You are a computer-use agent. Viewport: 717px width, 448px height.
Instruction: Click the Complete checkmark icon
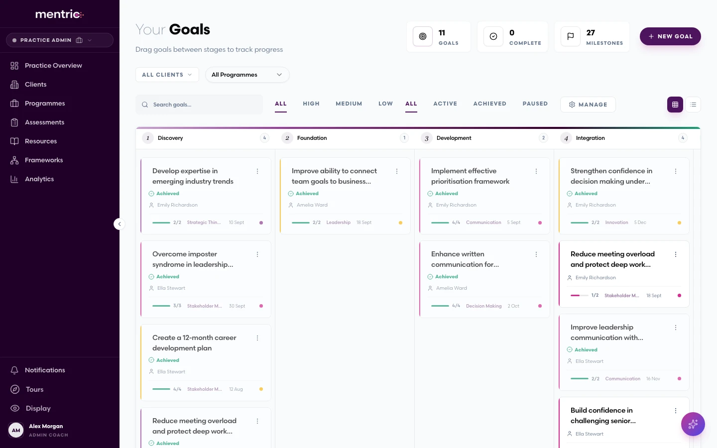[493, 36]
